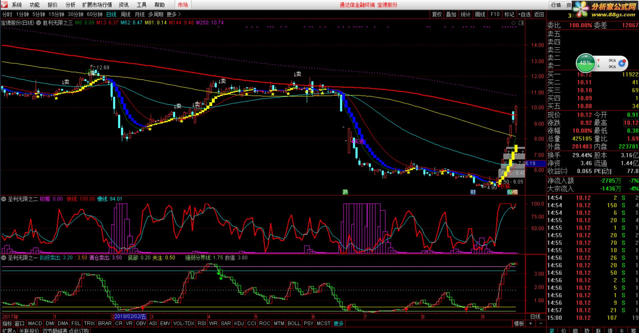Viewport: 639px width, 333px height.
Task: Add stock via +自选 button
Action: pos(524,14)
